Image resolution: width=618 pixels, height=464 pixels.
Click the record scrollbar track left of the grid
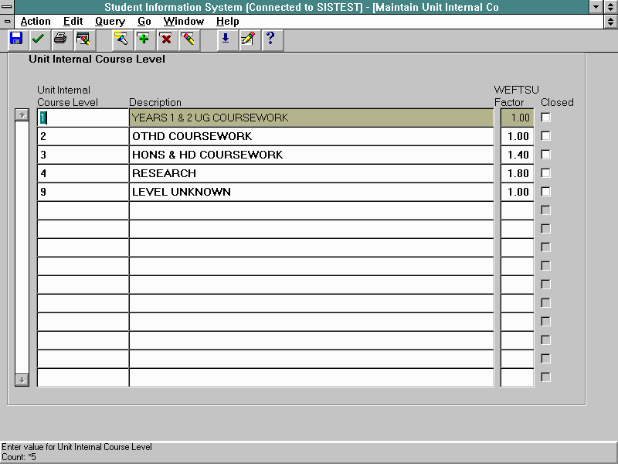tap(22, 247)
